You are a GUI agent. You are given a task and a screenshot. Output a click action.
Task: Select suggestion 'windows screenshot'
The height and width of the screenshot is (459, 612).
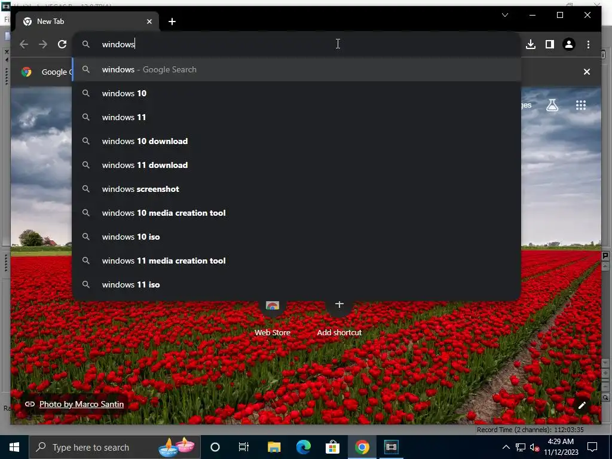[x=296, y=189]
